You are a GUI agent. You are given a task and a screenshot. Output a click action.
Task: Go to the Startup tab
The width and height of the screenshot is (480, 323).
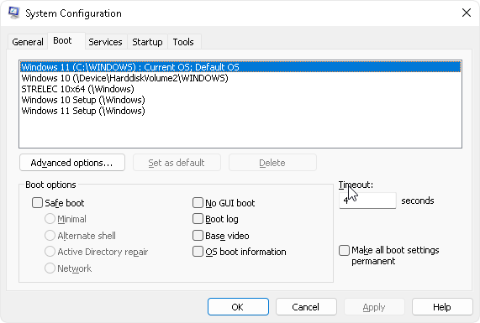point(147,42)
